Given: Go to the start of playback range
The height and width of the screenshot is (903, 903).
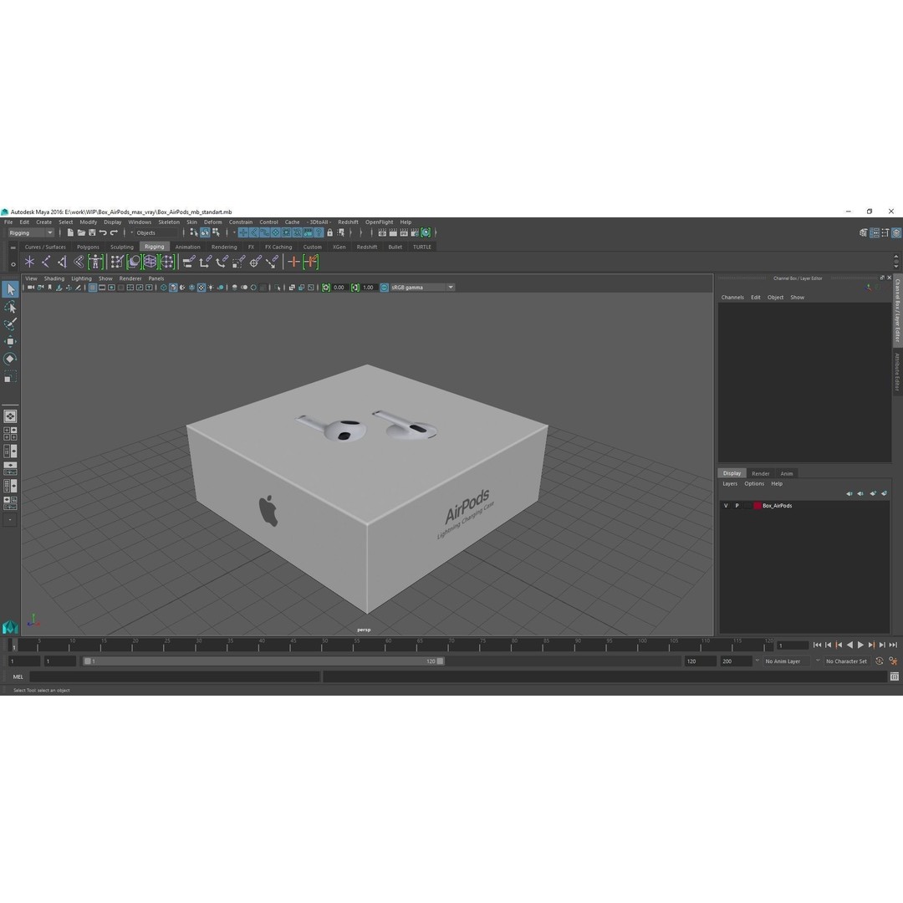Looking at the screenshot, I should point(817,645).
